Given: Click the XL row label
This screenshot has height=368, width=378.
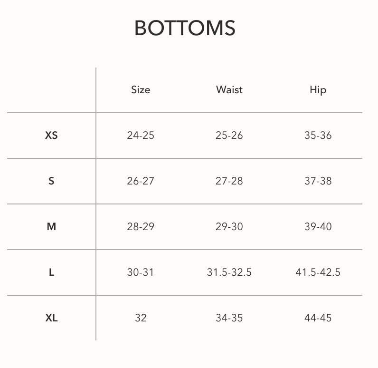Looking at the screenshot, I should [51, 318].
